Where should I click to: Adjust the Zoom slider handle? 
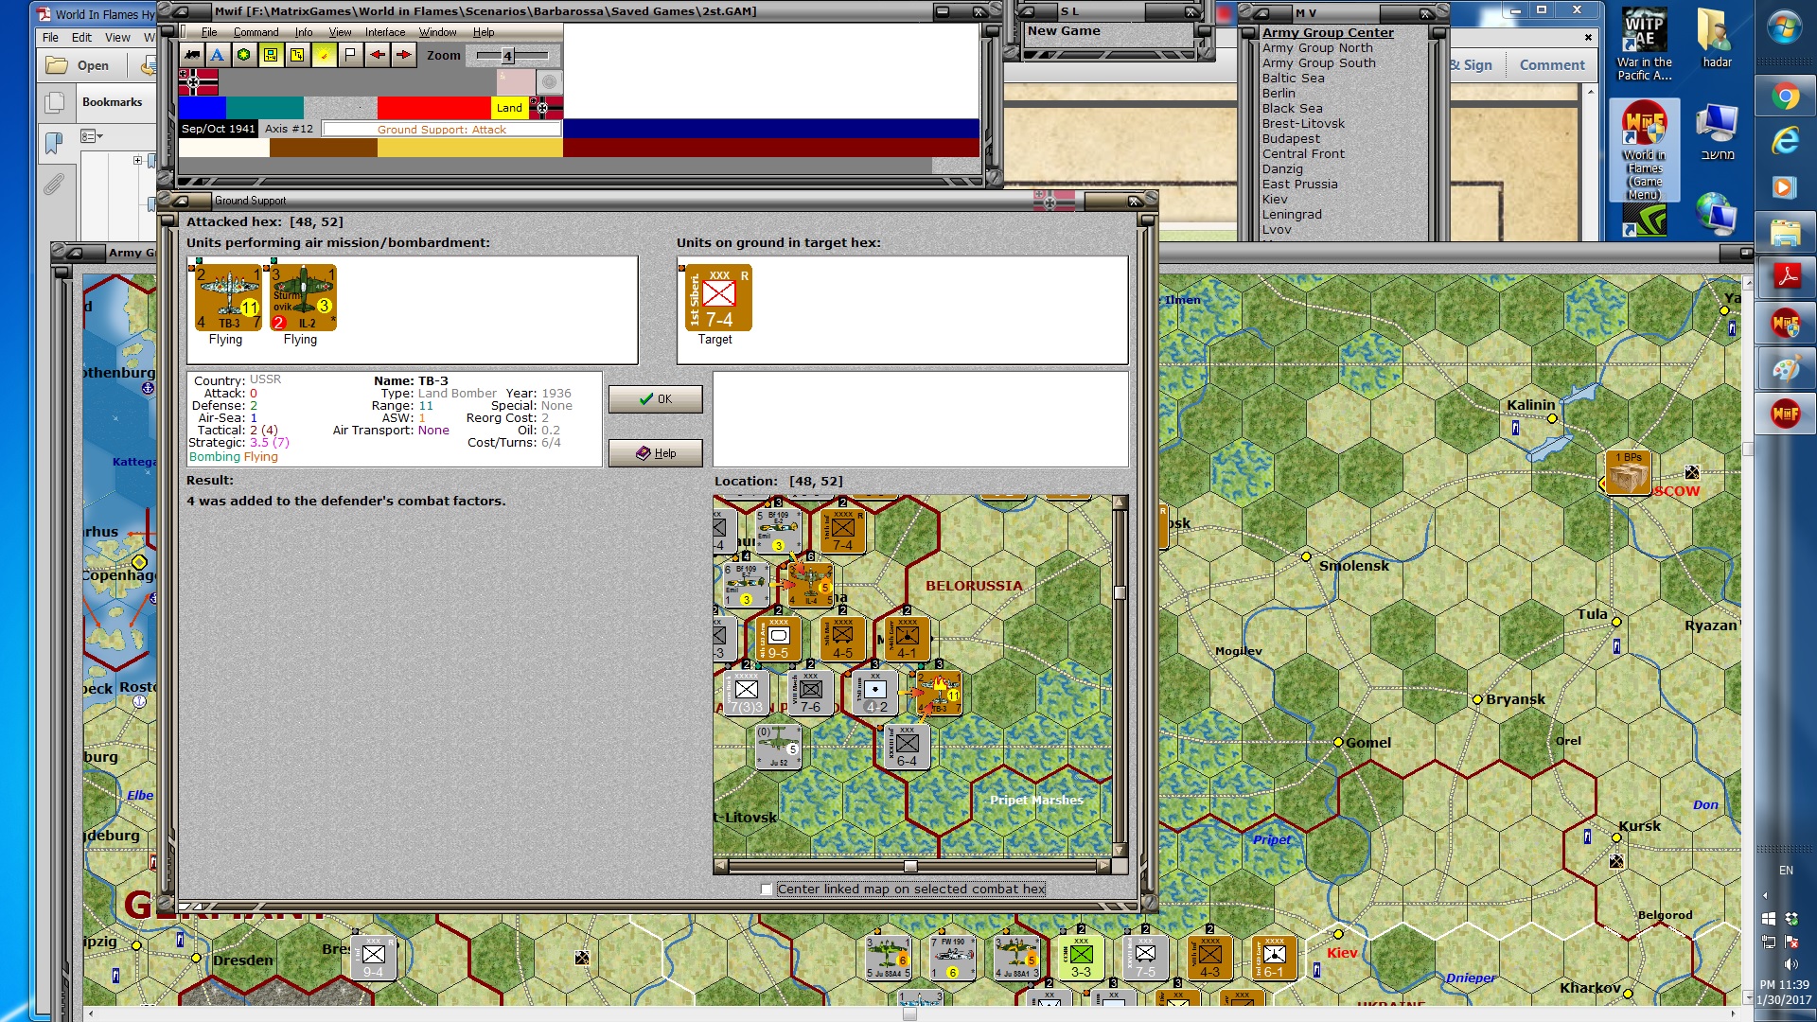pyautogui.click(x=507, y=56)
